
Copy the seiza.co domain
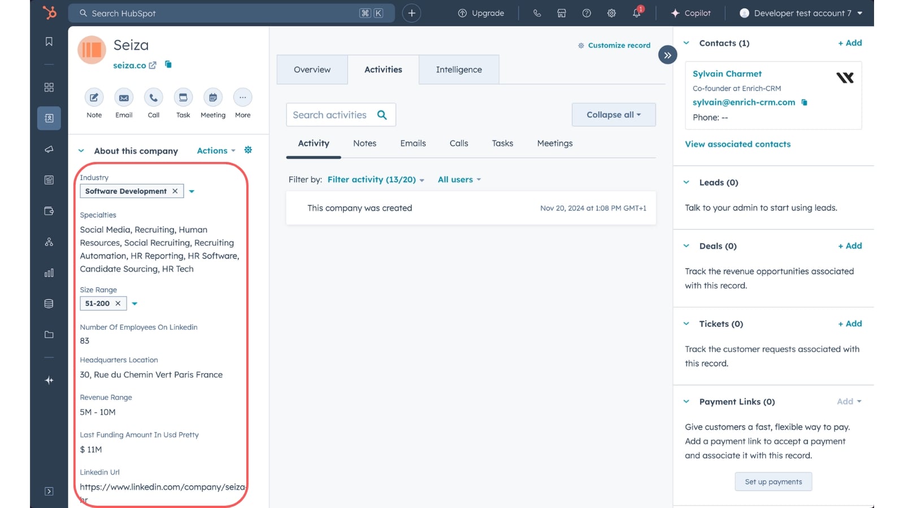(x=168, y=64)
